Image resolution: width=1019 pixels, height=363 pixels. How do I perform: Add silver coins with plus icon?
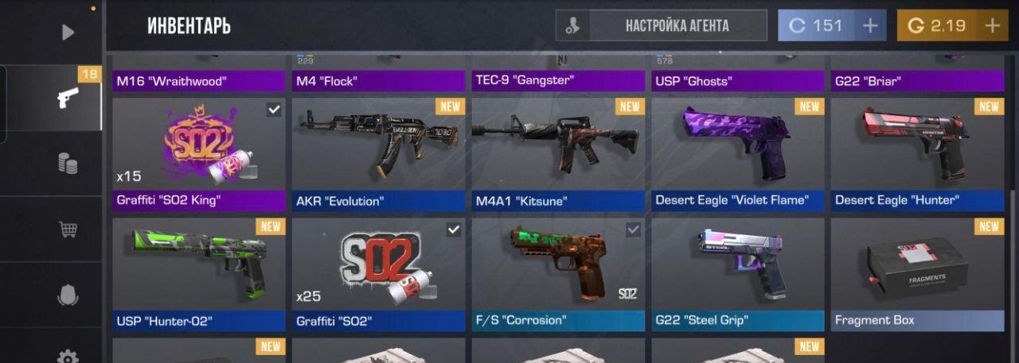point(870,25)
